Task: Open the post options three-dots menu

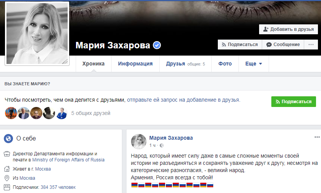Action: coord(317,137)
